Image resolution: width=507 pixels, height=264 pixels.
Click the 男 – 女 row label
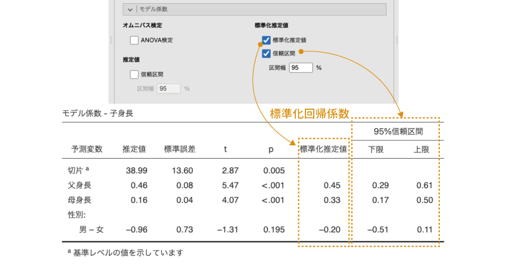tap(92, 229)
